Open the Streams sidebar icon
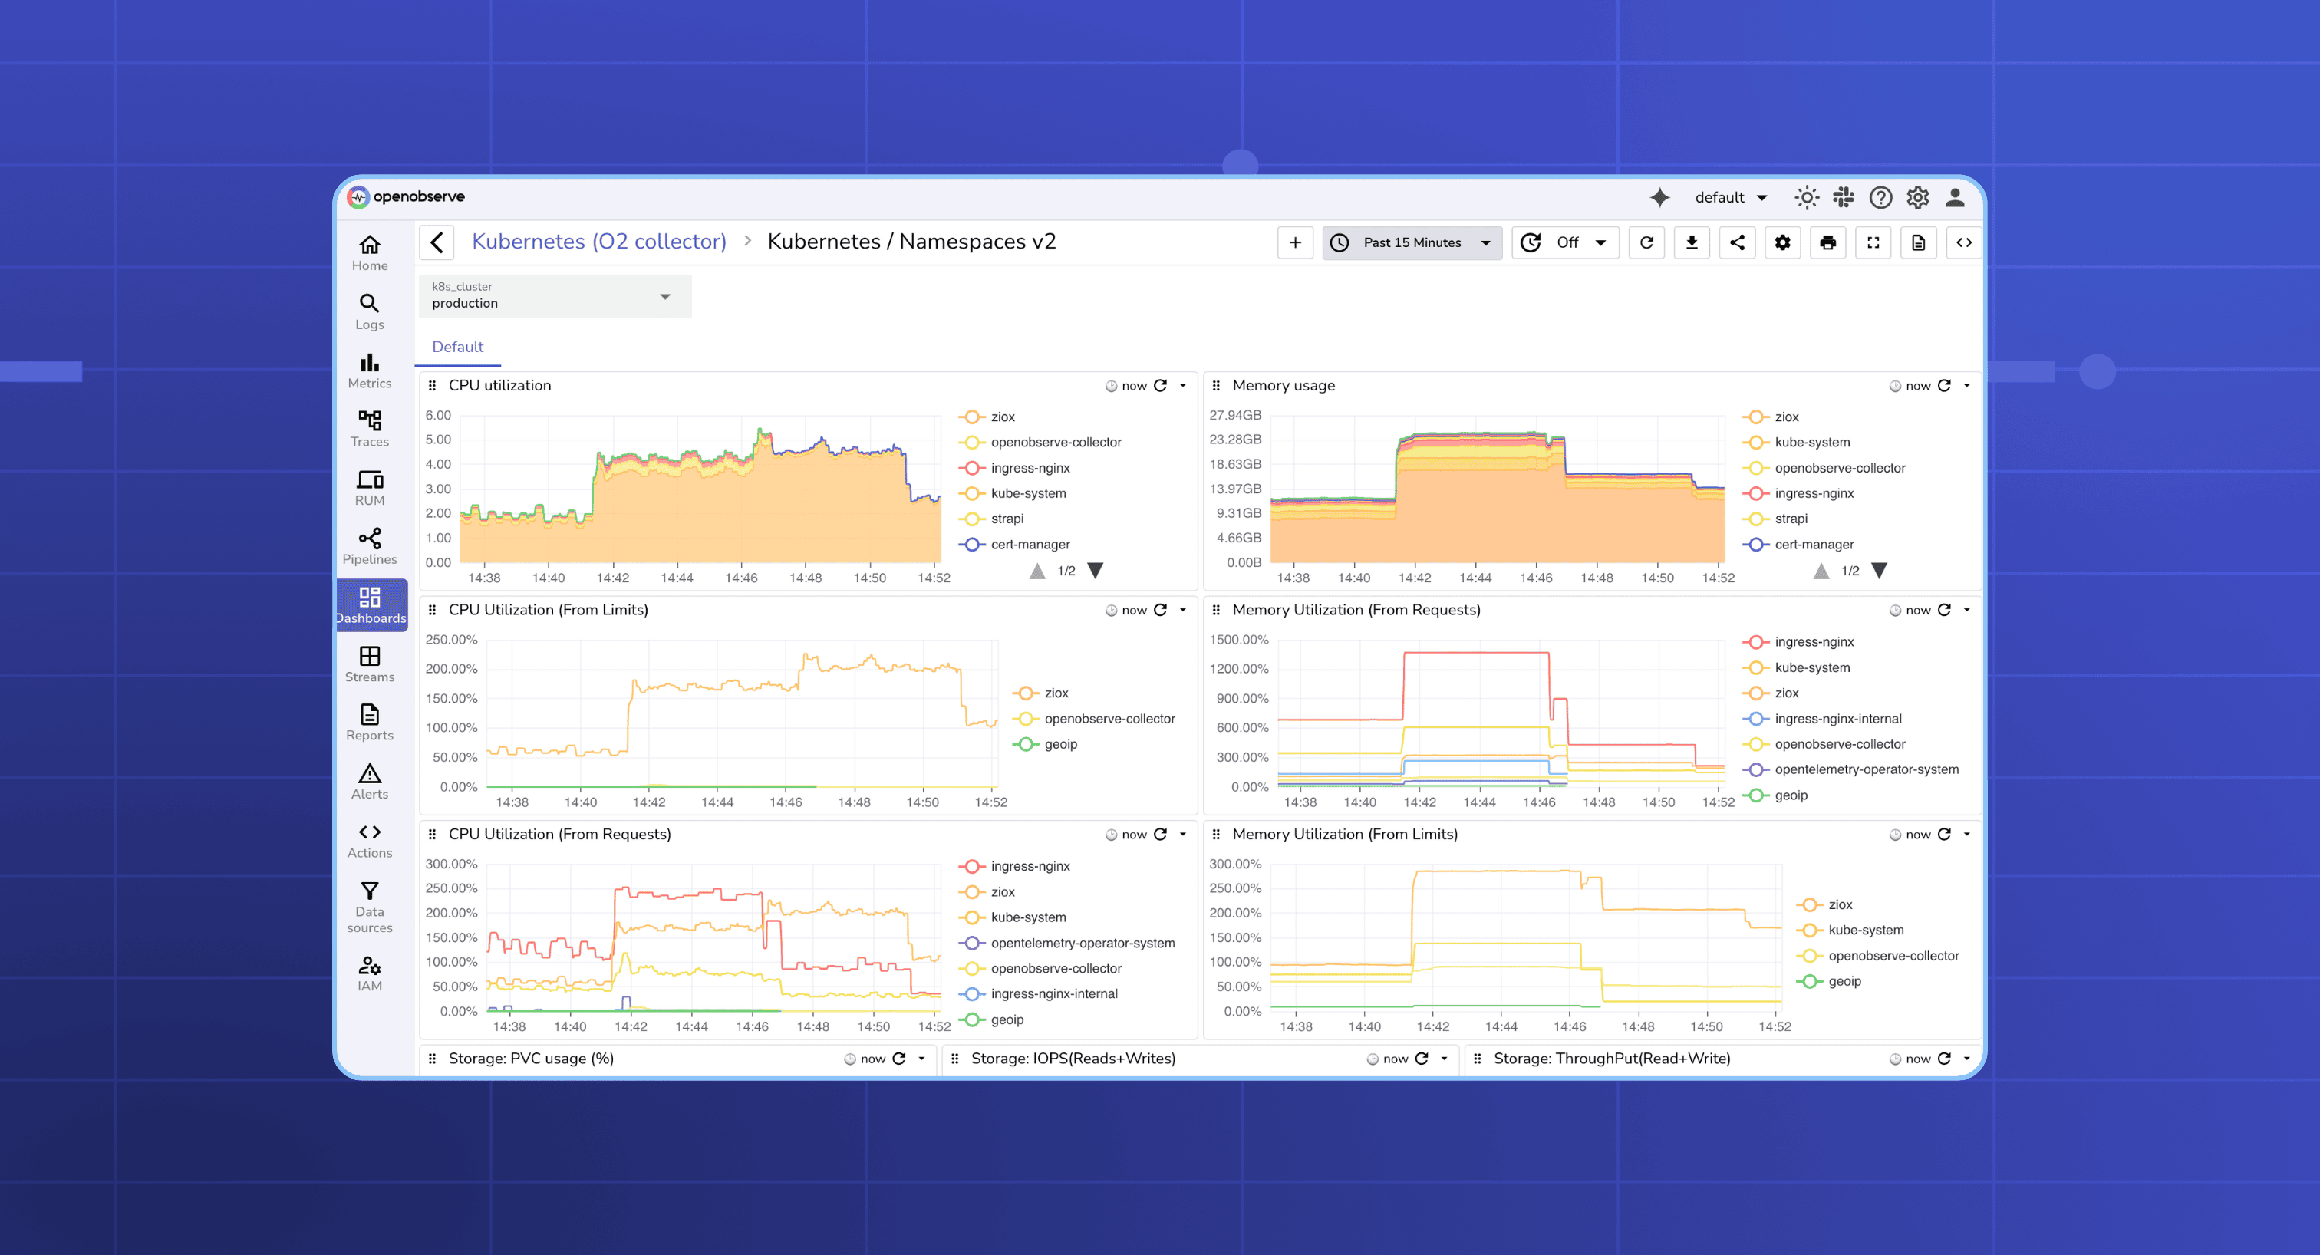 [x=369, y=664]
